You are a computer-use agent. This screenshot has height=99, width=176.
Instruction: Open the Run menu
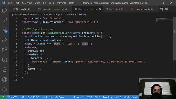click(51, 3)
